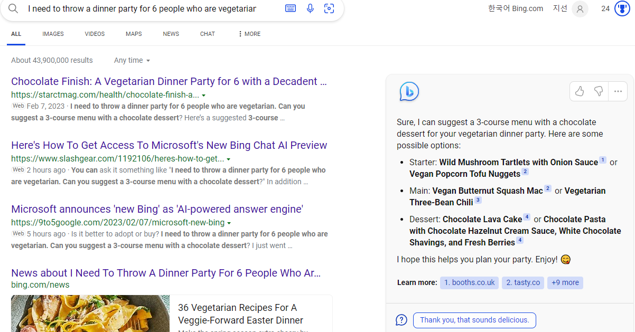
Task: Click the About 43,900,000 results text
Action: (52, 60)
